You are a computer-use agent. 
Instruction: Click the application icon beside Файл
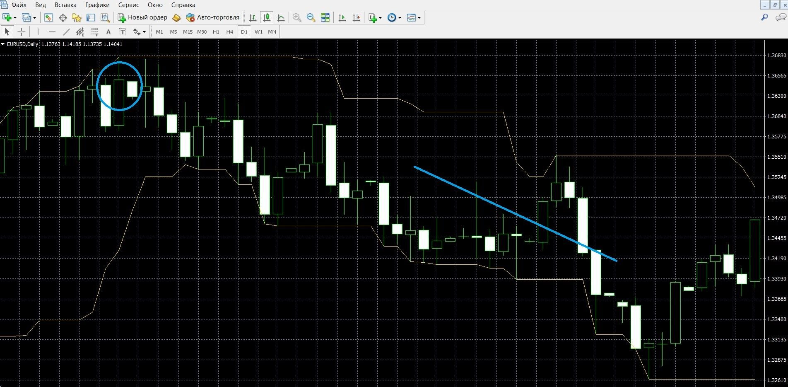coord(4,5)
